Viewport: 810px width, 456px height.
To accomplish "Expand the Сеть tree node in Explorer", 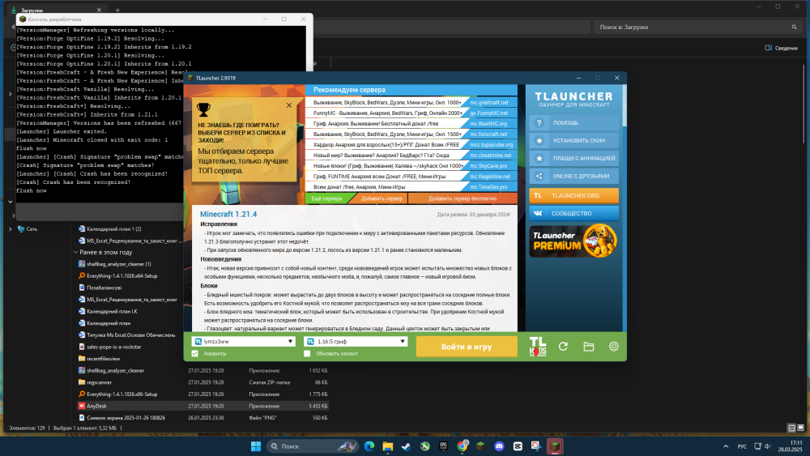I will pos(11,228).
